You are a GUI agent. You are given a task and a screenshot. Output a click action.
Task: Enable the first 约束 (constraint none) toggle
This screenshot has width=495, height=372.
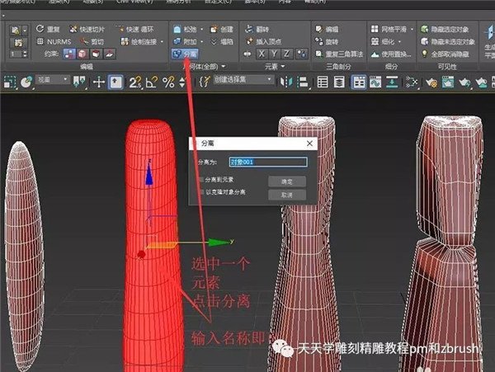(x=69, y=54)
